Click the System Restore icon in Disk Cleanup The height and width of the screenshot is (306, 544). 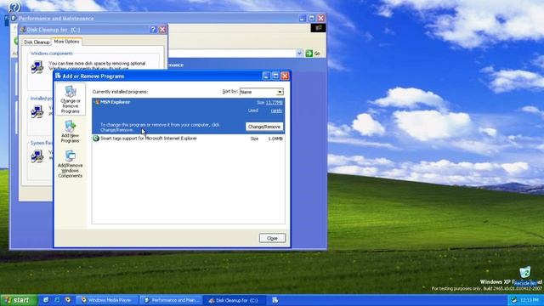(x=37, y=156)
